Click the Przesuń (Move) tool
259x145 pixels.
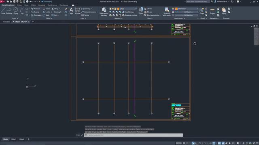[x=36, y=9]
